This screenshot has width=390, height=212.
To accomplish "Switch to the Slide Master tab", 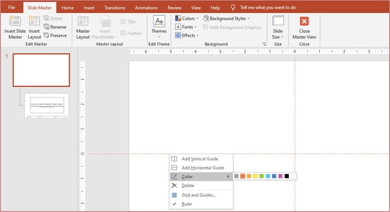I will click(x=39, y=8).
